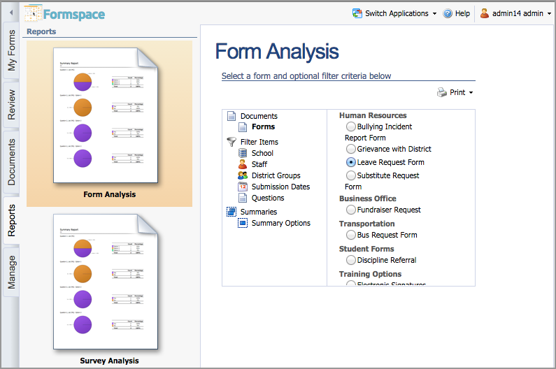This screenshot has height=369, width=556.
Task: Click the Switch Applications label
Action: click(397, 13)
